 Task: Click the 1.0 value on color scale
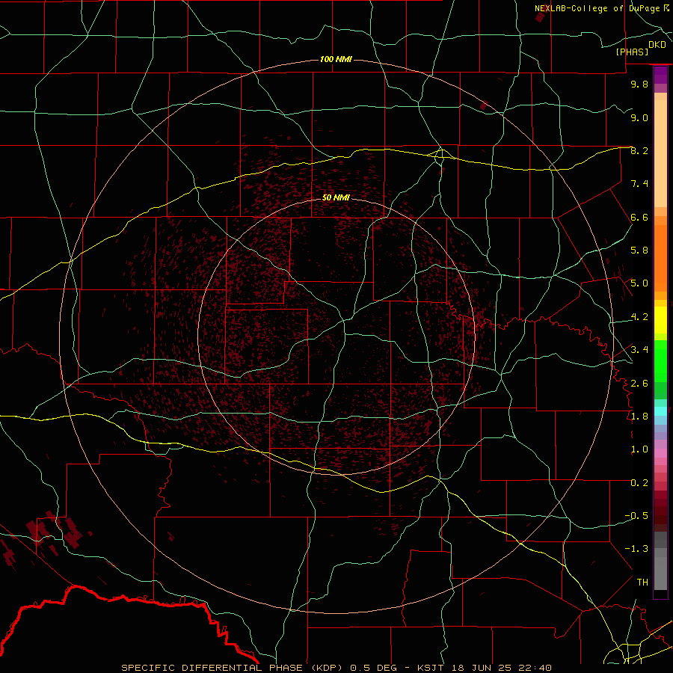[639, 449]
